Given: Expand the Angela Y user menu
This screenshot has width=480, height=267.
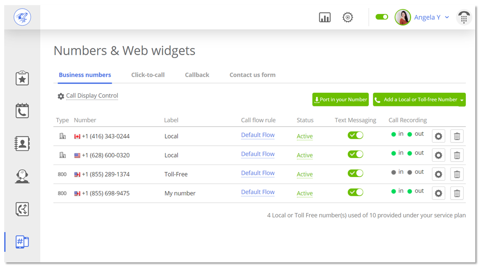Looking at the screenshot, I should 447,17.
